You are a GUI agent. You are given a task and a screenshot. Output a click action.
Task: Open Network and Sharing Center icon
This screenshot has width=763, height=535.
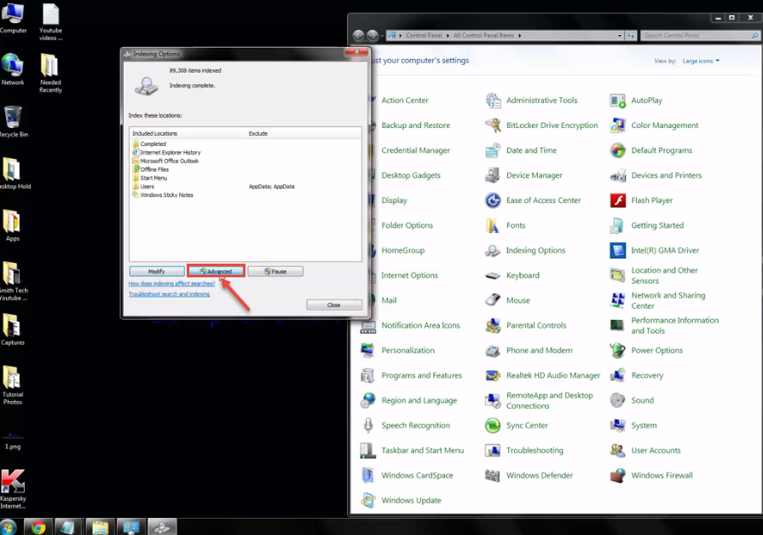click(x=617, y=300)
